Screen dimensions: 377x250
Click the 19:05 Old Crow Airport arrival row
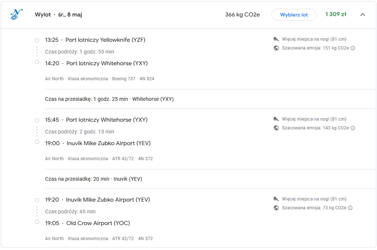88,223
